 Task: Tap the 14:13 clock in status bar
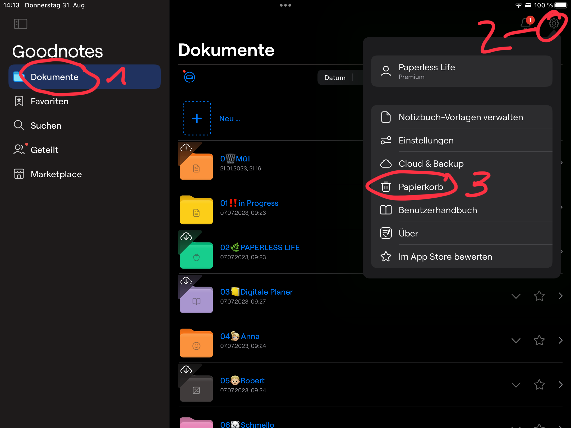click(x=11, y=5)
